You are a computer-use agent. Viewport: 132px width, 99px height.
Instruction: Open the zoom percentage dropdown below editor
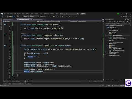[6, 81]
